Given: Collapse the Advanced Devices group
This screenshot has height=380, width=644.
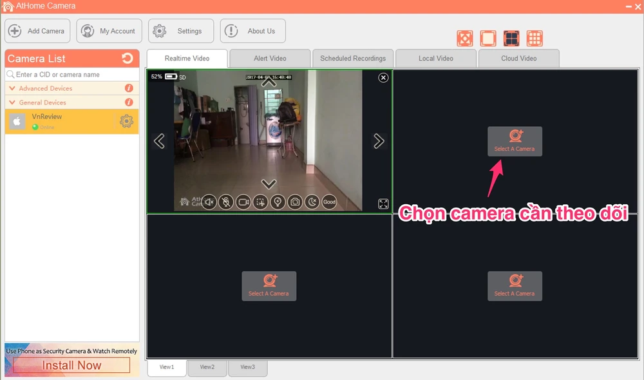Looking at the screenshot, I should point(12,88).
